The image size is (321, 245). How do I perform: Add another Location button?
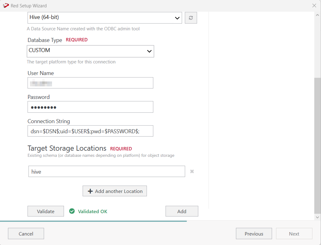115,191
